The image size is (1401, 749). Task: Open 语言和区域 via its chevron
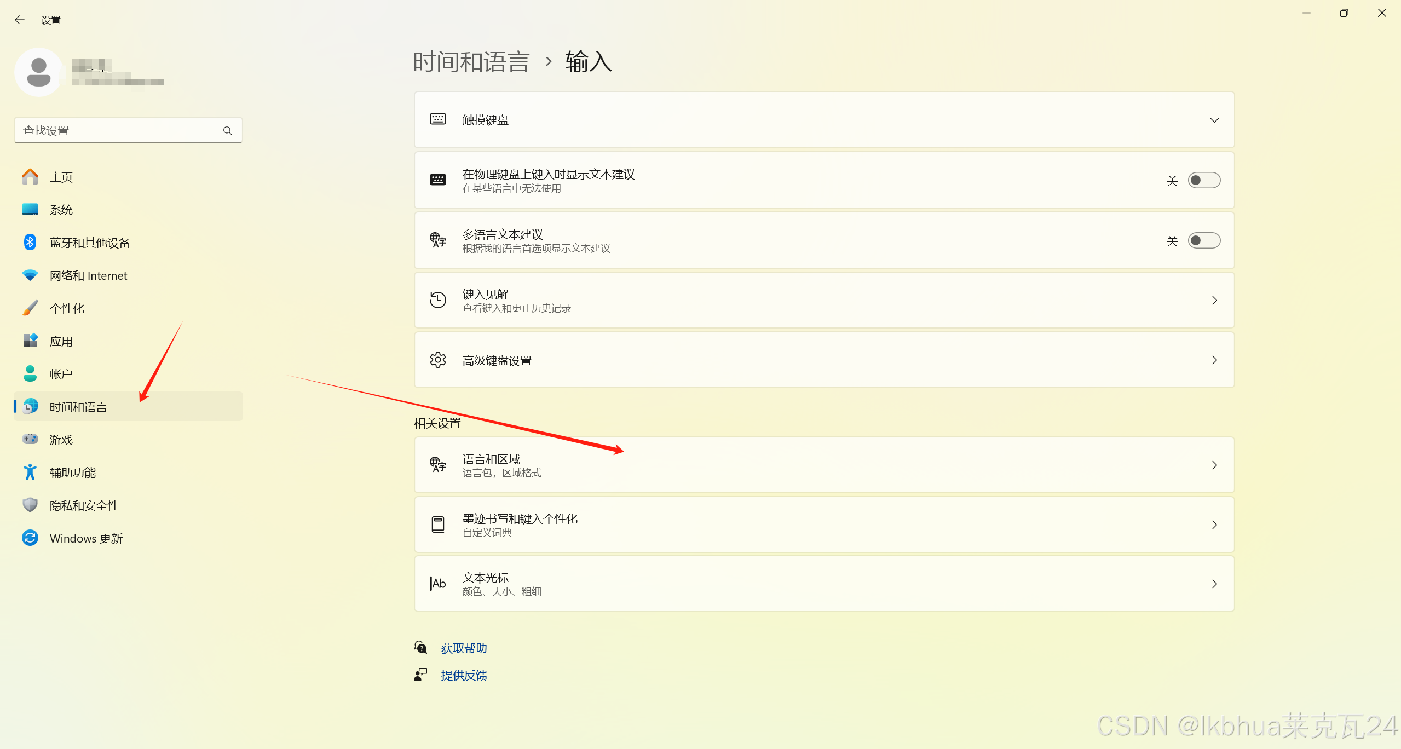point(1214,465)
